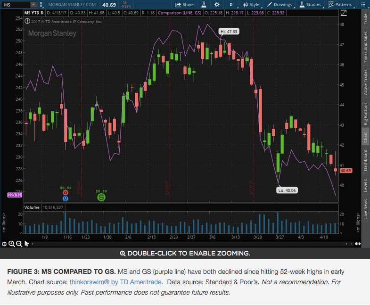Click the MORGAN STANLEY COM company name

tap(72, 5)
